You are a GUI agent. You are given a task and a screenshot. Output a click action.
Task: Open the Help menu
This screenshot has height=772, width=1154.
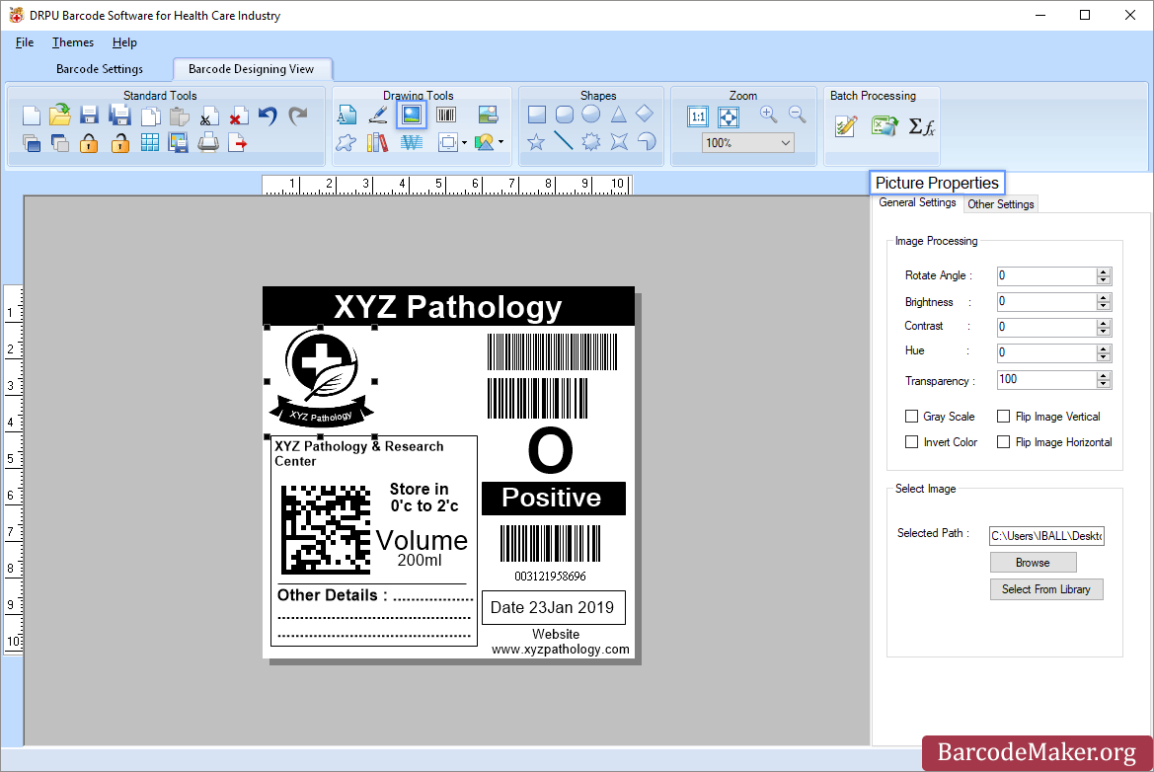[124, 42]
